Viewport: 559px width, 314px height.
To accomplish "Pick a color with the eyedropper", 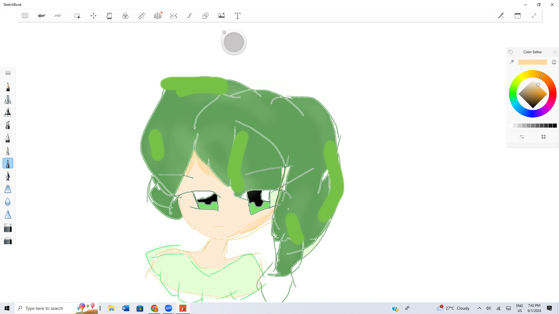I will 512,62.
